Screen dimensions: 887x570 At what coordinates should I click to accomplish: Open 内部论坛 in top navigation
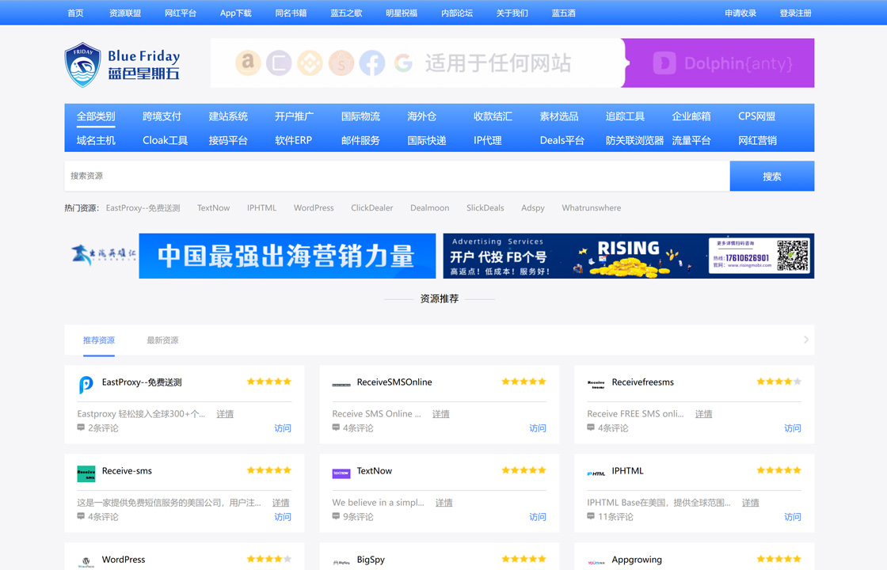pos(457,13)
